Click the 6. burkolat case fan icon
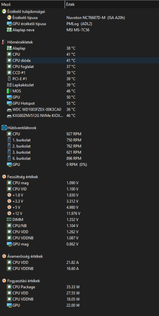 click(9, 158)
